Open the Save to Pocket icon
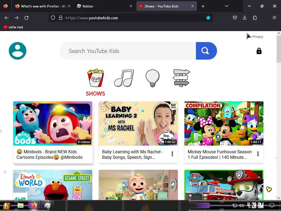The width and height of the screenshot is (281, 211). coord(235,18)
